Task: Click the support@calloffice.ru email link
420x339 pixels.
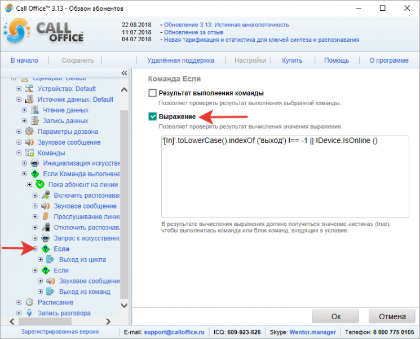Action: (174, 332)
